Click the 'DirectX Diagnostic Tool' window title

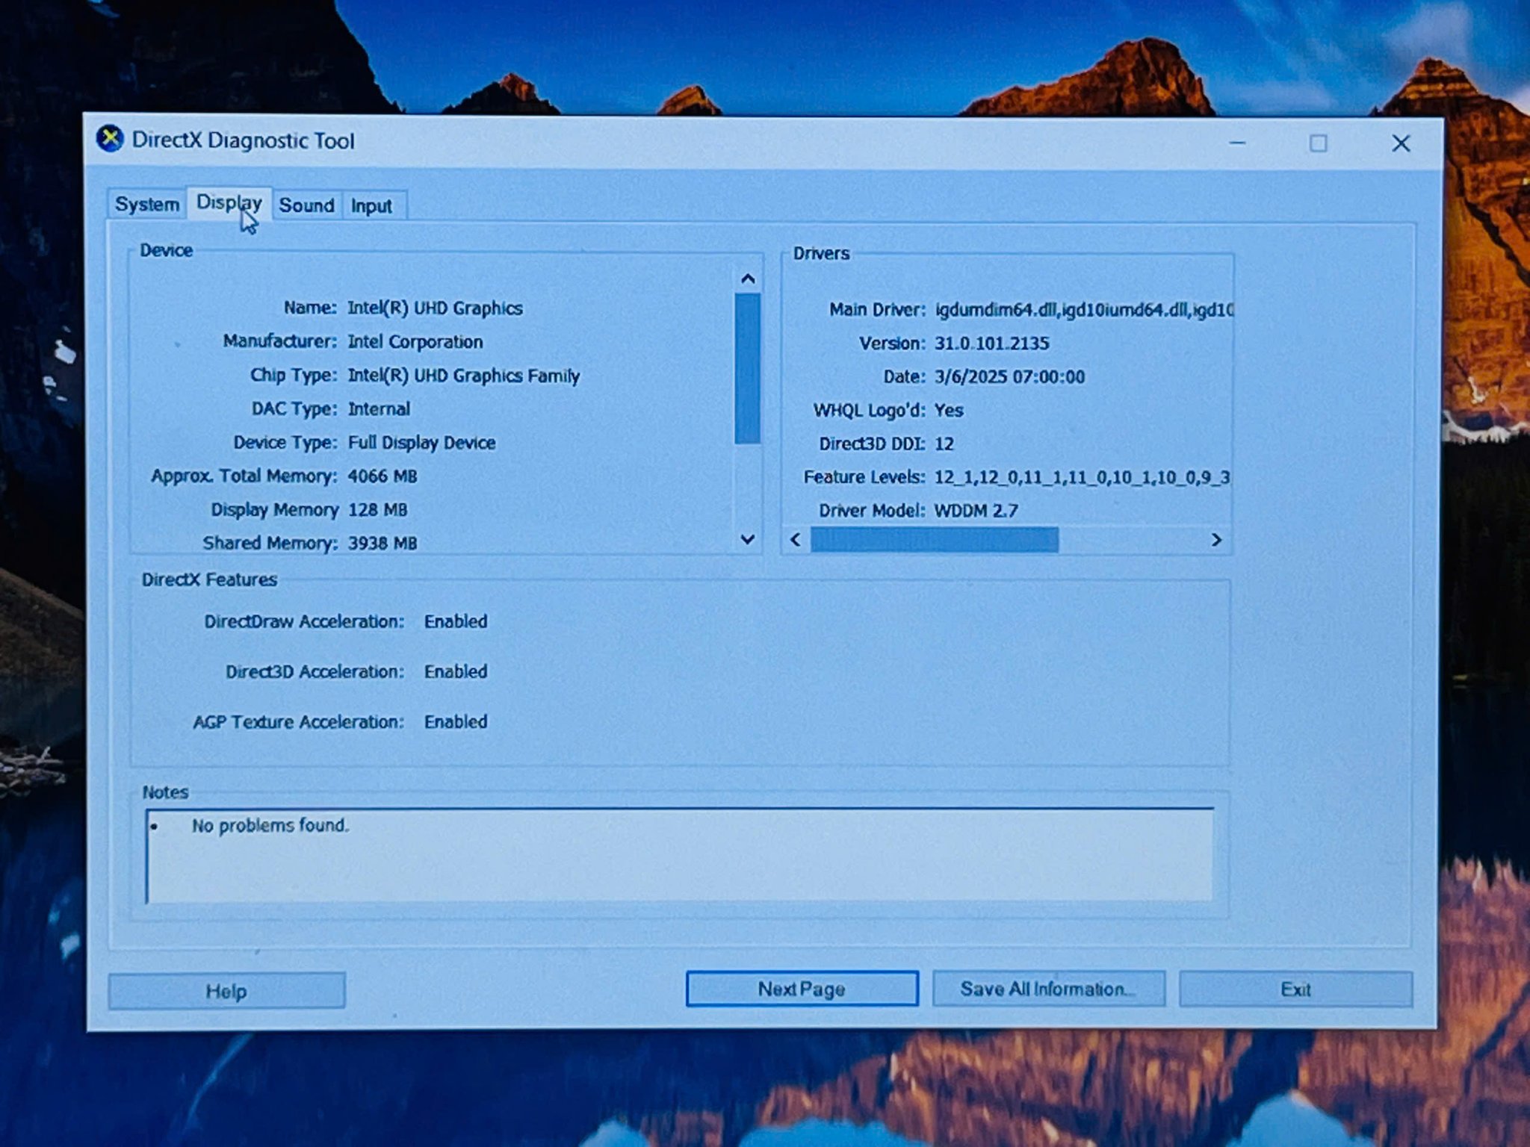243,140
